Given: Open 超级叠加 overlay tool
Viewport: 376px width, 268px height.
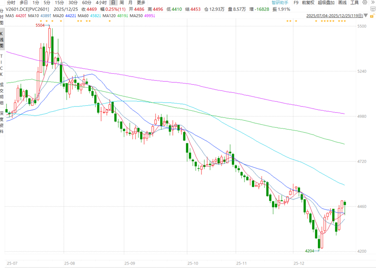Looking at the screenshot, I should (326, 3).
